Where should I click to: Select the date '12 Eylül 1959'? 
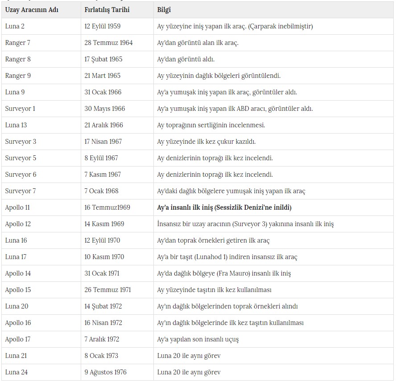point(102,26)
